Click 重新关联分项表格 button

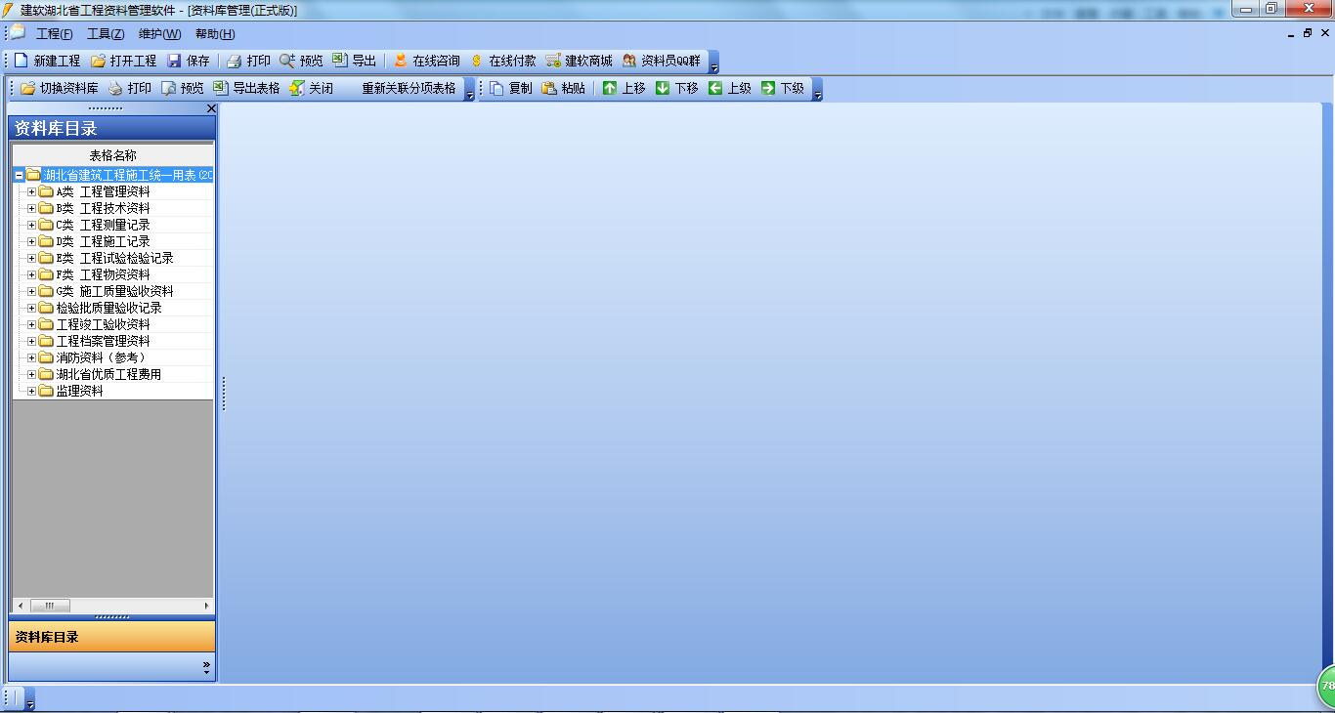[409, 88]
